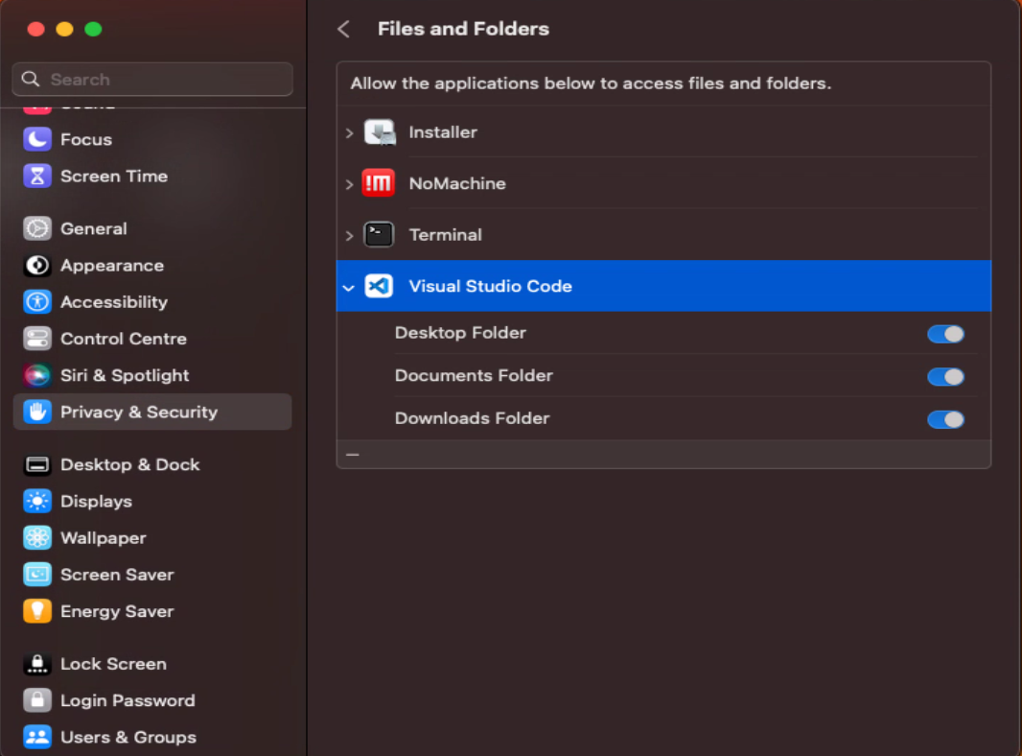Viewport: 1022px width, 756px height.
Task: Expand the Installer entry chevron
Action: pyautogui.click(x=349, y=133)
